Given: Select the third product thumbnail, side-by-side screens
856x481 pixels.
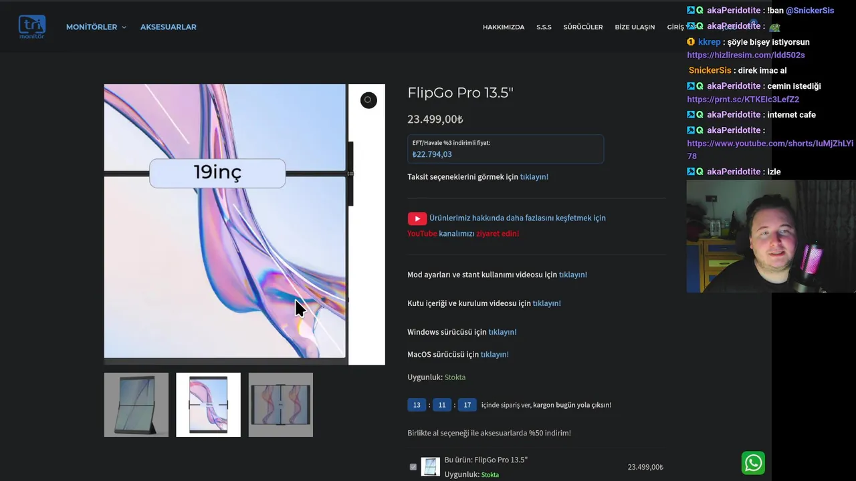Looking at the screenshot, I should click(x=280, y=405).
